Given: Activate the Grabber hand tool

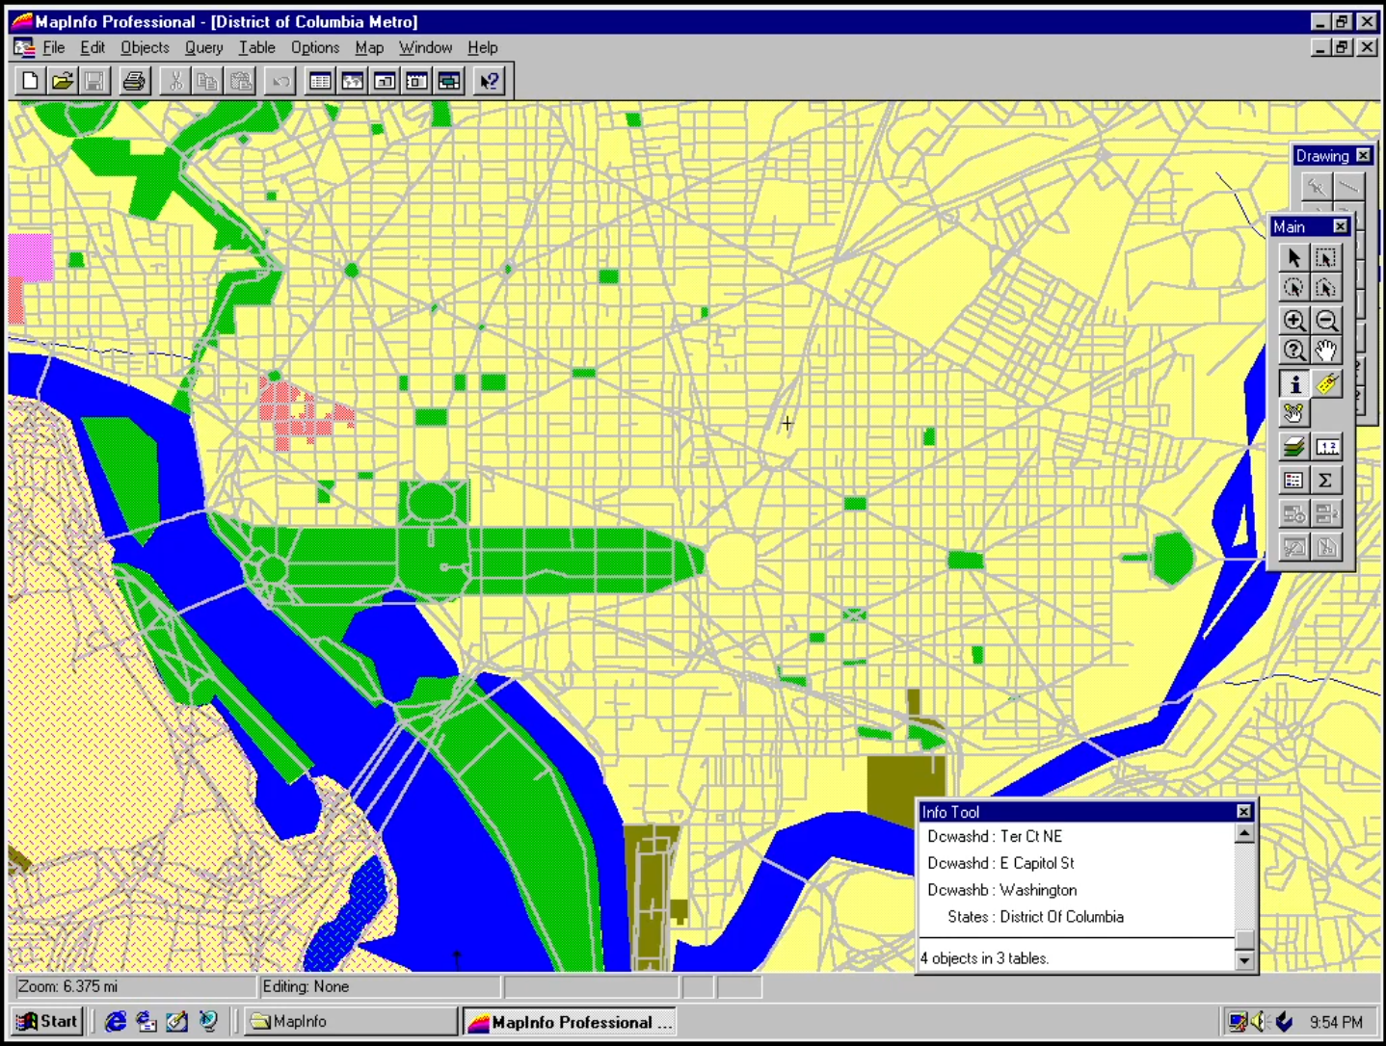Looking at the screenshot, I should [1326, 351].
